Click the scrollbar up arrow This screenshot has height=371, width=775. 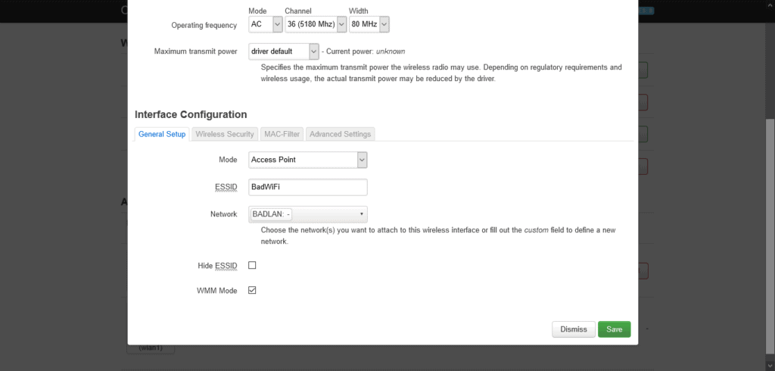click(770, 4)
